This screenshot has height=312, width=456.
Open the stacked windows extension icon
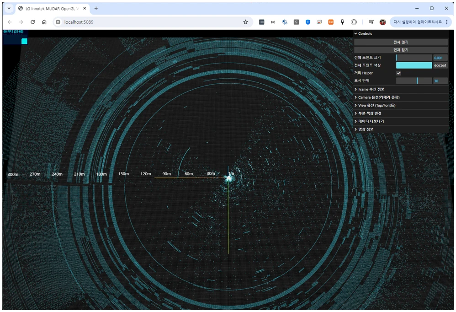pos(319,22)
